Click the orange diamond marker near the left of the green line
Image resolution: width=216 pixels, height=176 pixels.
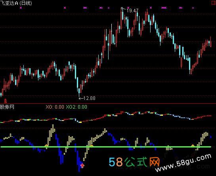point(46,145)
